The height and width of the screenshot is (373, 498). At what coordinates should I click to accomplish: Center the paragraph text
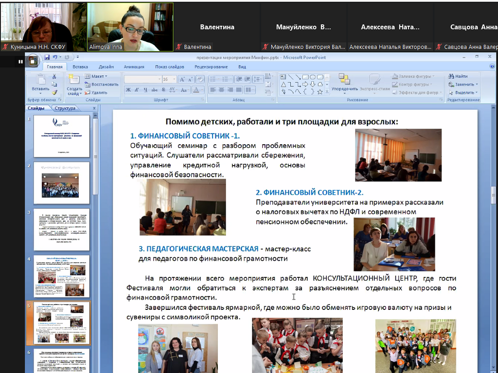(x=222, y=90)
